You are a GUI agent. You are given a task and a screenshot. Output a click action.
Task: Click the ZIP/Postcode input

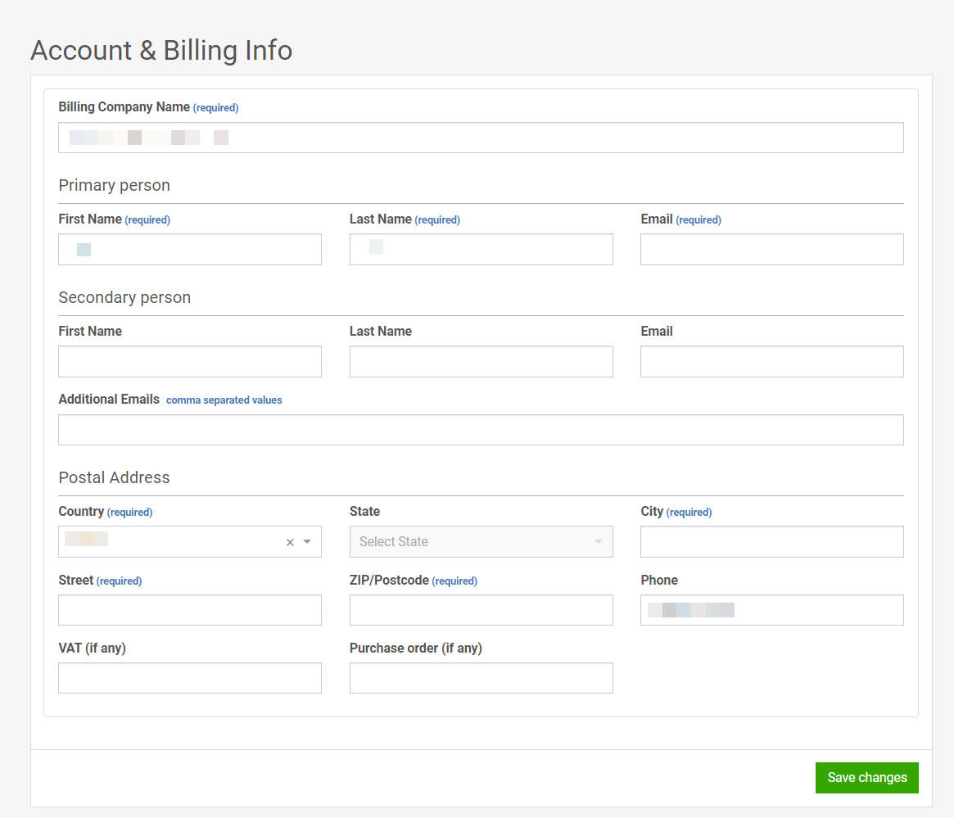[x=481, y=609]
